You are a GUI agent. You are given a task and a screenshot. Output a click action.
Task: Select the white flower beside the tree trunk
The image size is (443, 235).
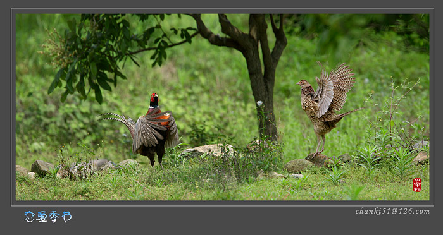(x=259, y=104)
